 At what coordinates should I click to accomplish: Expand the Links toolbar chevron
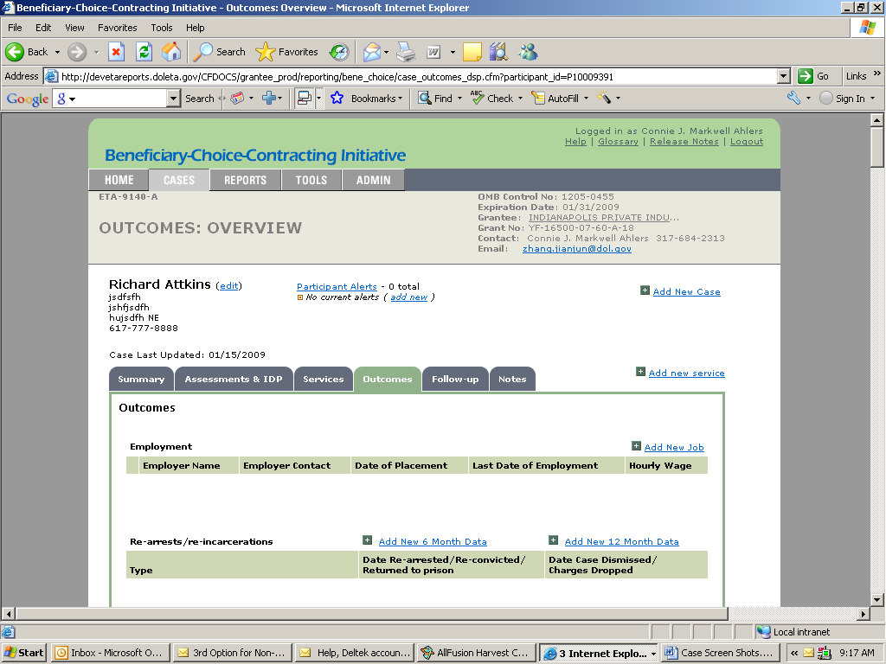[x=877, y=74]
